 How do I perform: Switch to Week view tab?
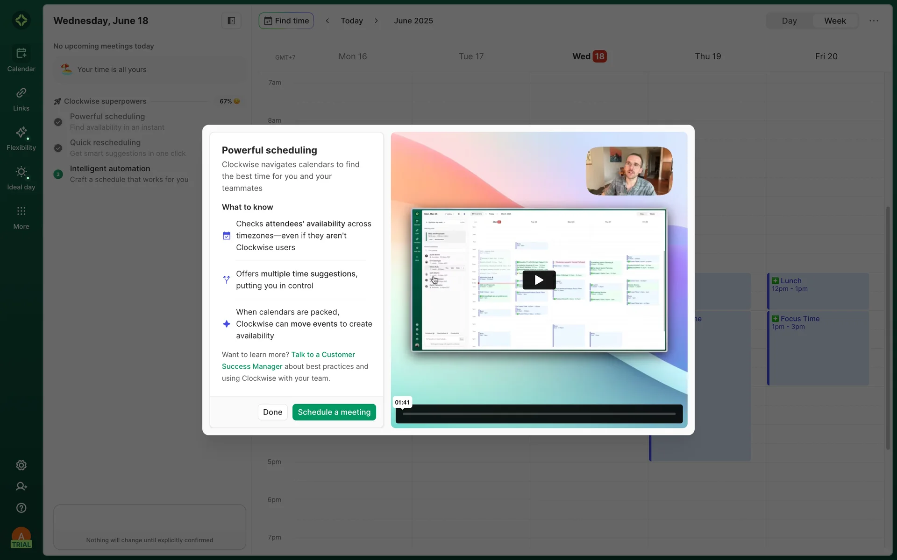pyautogui.click(x=834, y=21)
